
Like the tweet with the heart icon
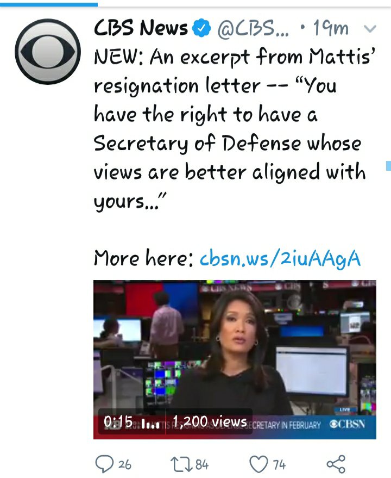point(259,464)
